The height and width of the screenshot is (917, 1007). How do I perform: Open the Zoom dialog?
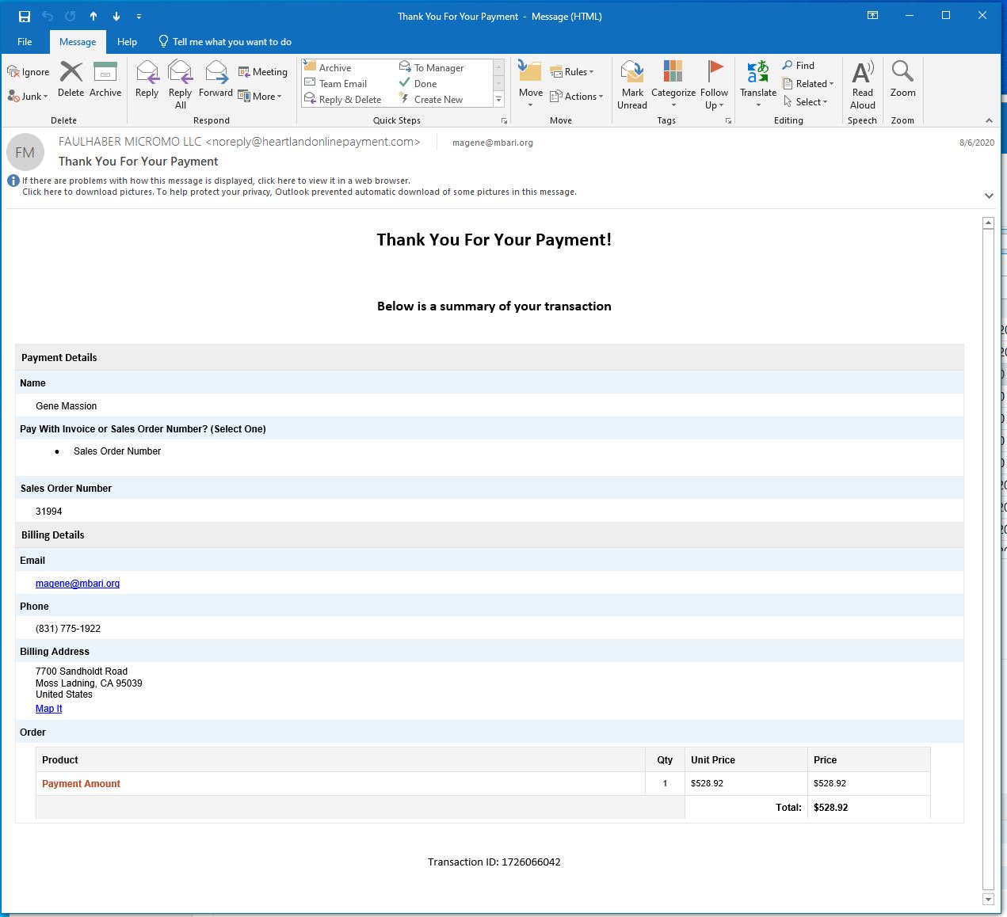pos(902,80)
